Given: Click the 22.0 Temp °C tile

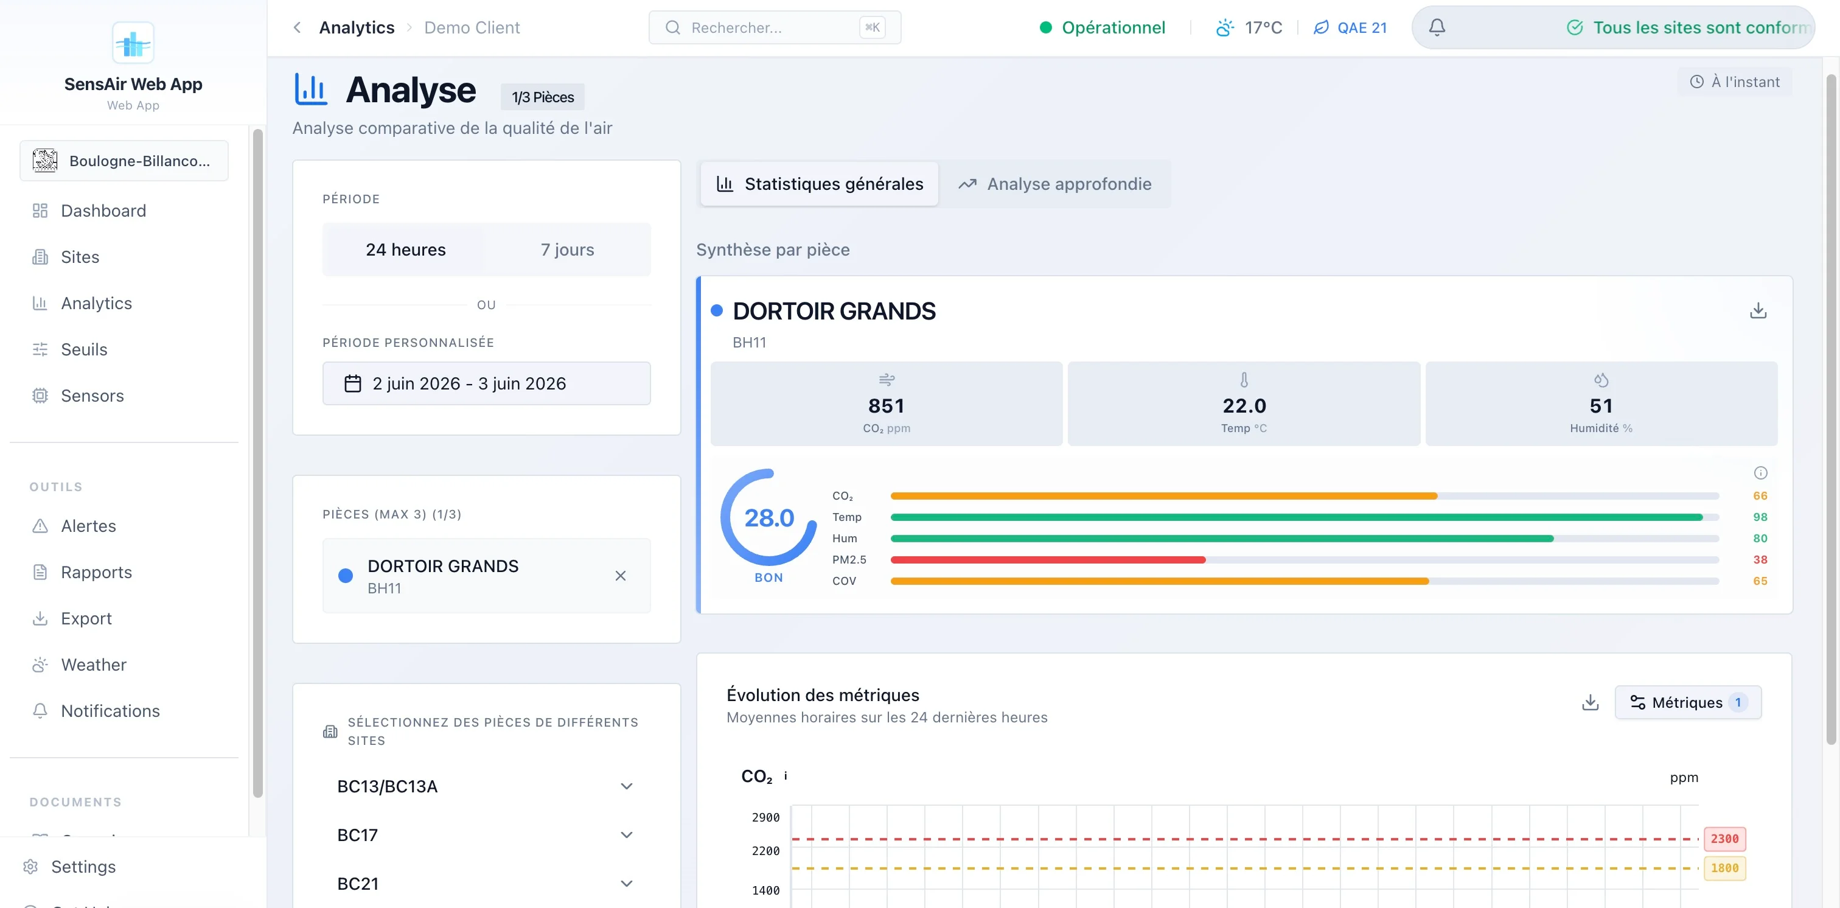Looking at the screenshot, I should [1244, 403].
